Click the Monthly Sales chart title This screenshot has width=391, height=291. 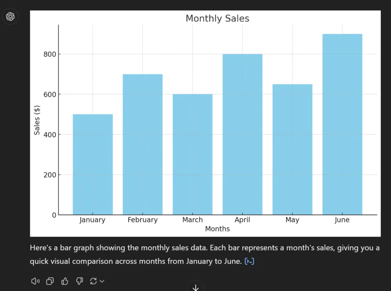217,18
